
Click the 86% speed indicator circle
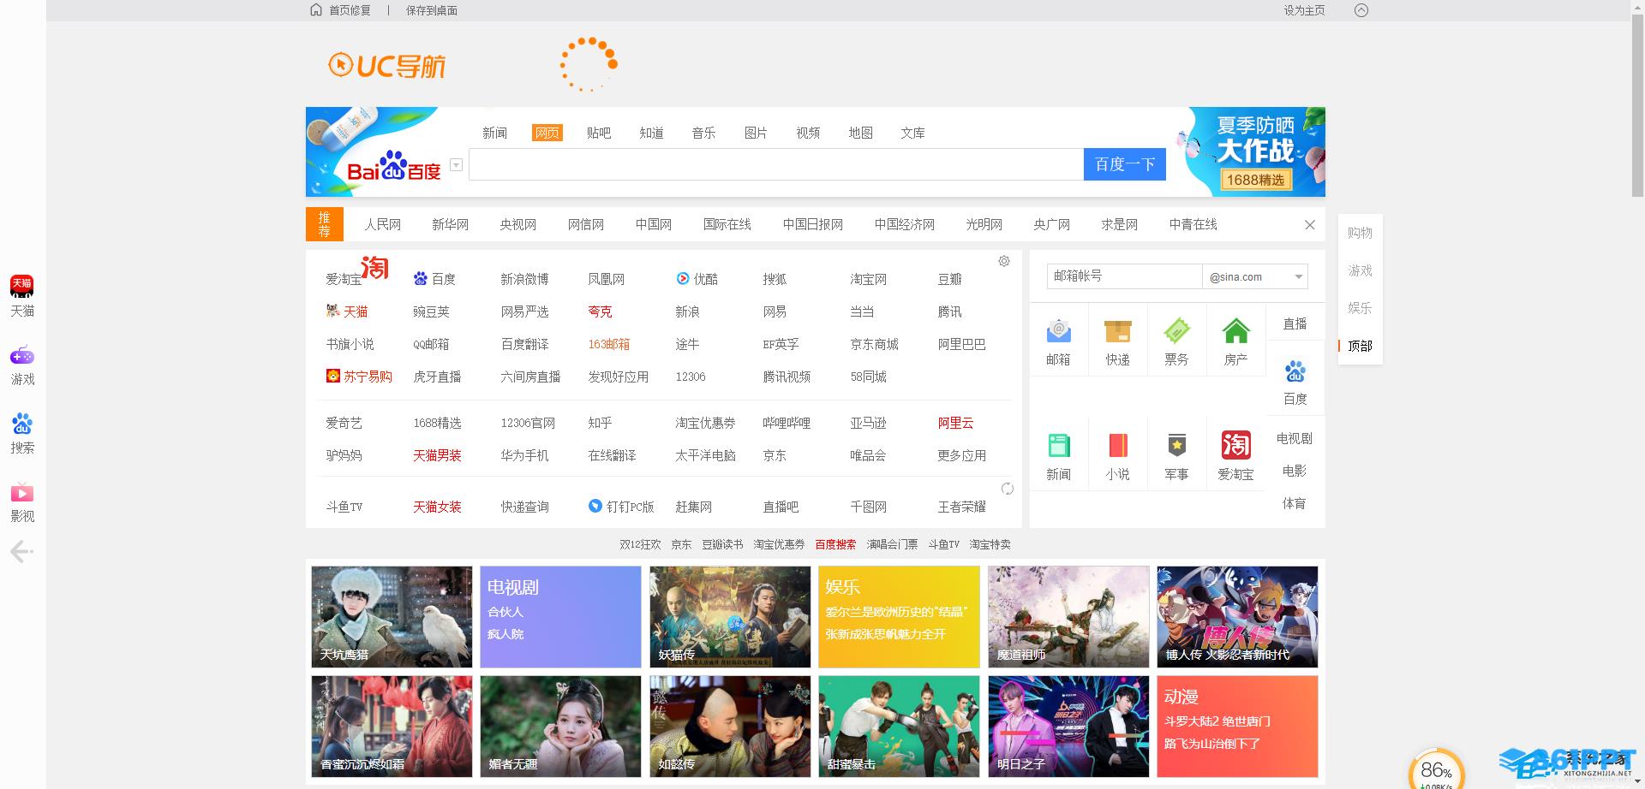[x=1436, y=772]
